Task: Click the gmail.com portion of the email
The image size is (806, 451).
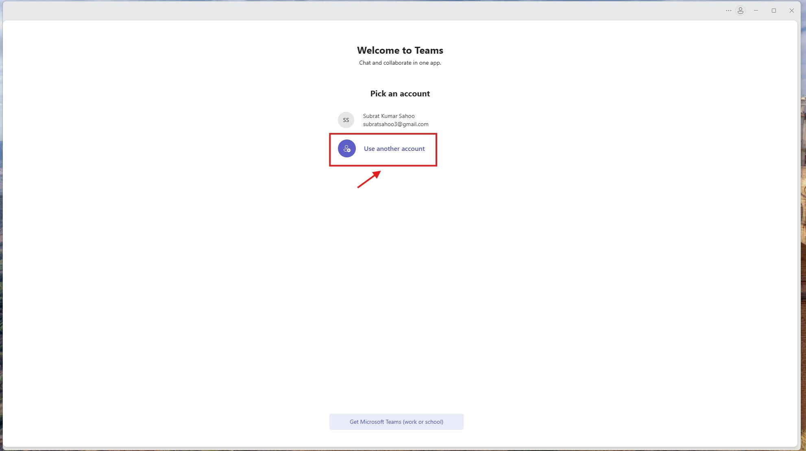Action: (415, 124)
